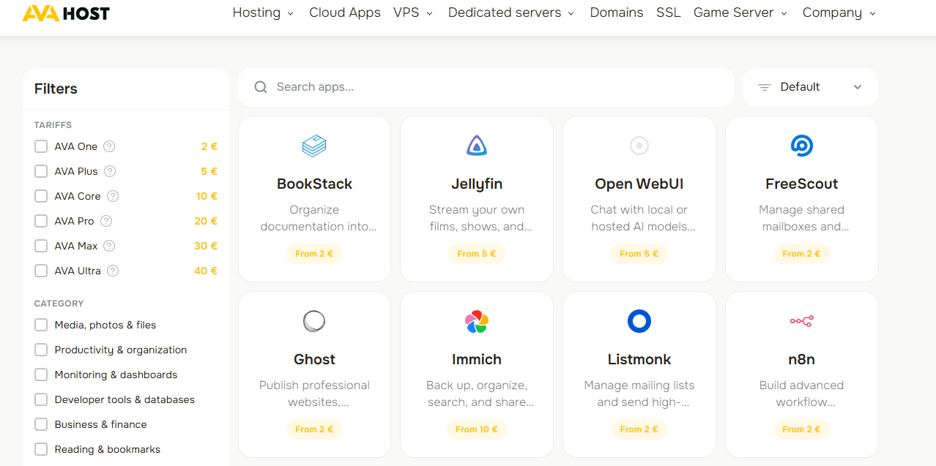Open the Default sort dropdown
This screenshot has width=936, height=466.
810,87
